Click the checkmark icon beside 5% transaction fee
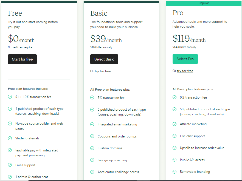This screenshot has height=181, width=242. [92, 97]
